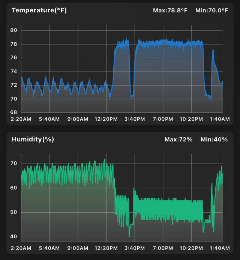Select the Min:70.0°F temperature label
The height and width of the screenshot is (260, 240).
(x=211, y=11)
